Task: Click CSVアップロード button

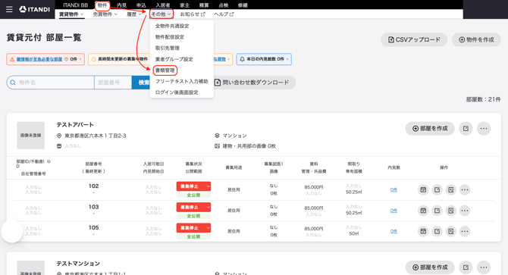Action: click(x=414, y=39)
